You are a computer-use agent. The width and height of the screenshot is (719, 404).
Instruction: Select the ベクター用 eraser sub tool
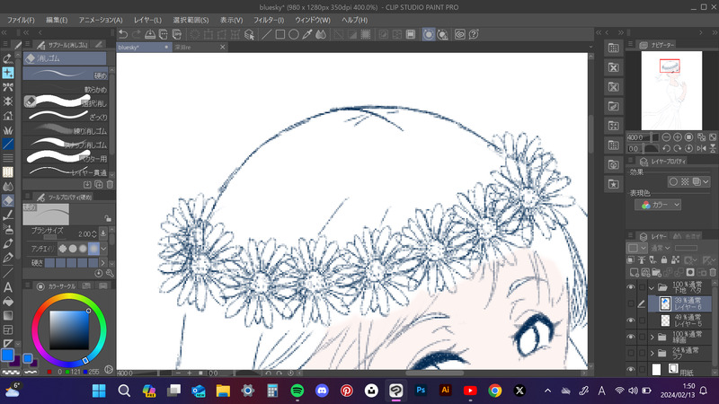(66, 158)
